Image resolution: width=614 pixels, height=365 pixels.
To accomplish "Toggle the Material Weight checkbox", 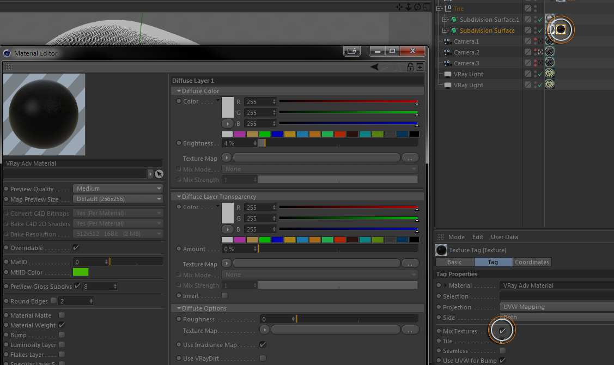I will (x=62, y=325).
